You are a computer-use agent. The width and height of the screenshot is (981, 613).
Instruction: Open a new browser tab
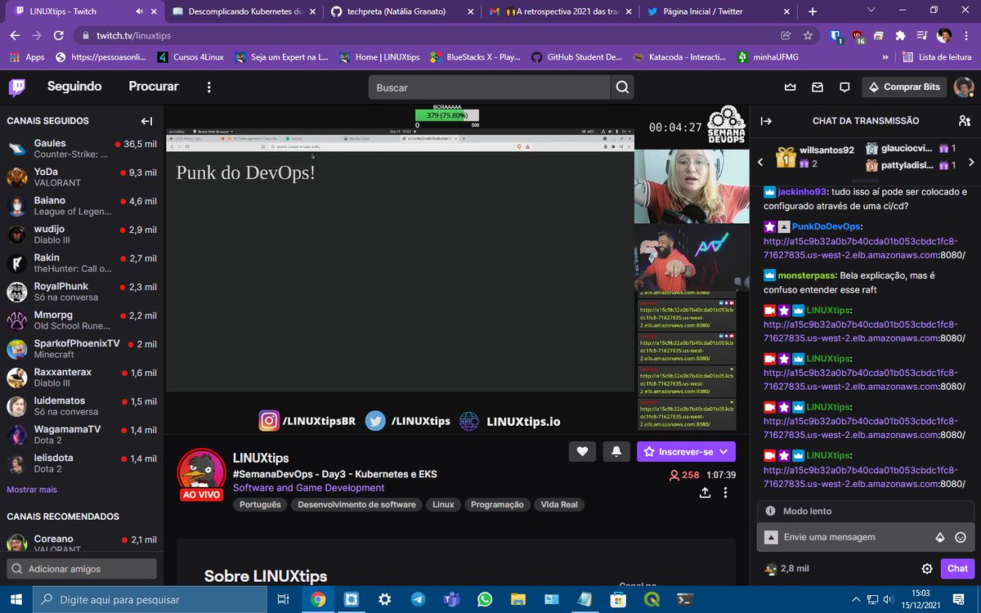(813, 11)
